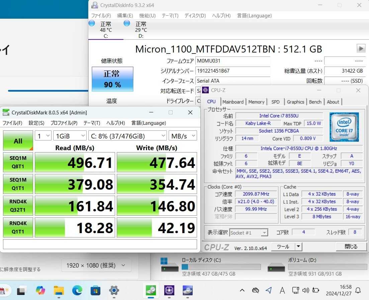Click the CrystalDiskMark title bar app icon
Viewport: 369px width, 300px height.
(x=6, y=112)
